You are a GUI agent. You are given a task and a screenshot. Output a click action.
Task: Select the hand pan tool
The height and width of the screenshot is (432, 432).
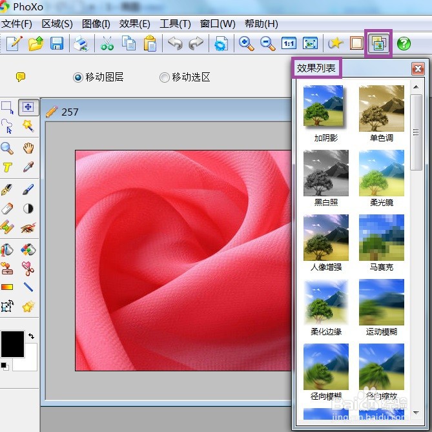point(28,149)
